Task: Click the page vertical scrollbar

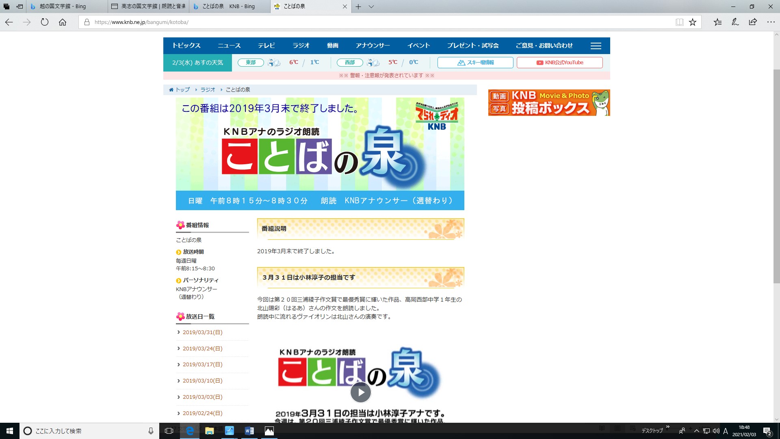Action: (776, 177)
